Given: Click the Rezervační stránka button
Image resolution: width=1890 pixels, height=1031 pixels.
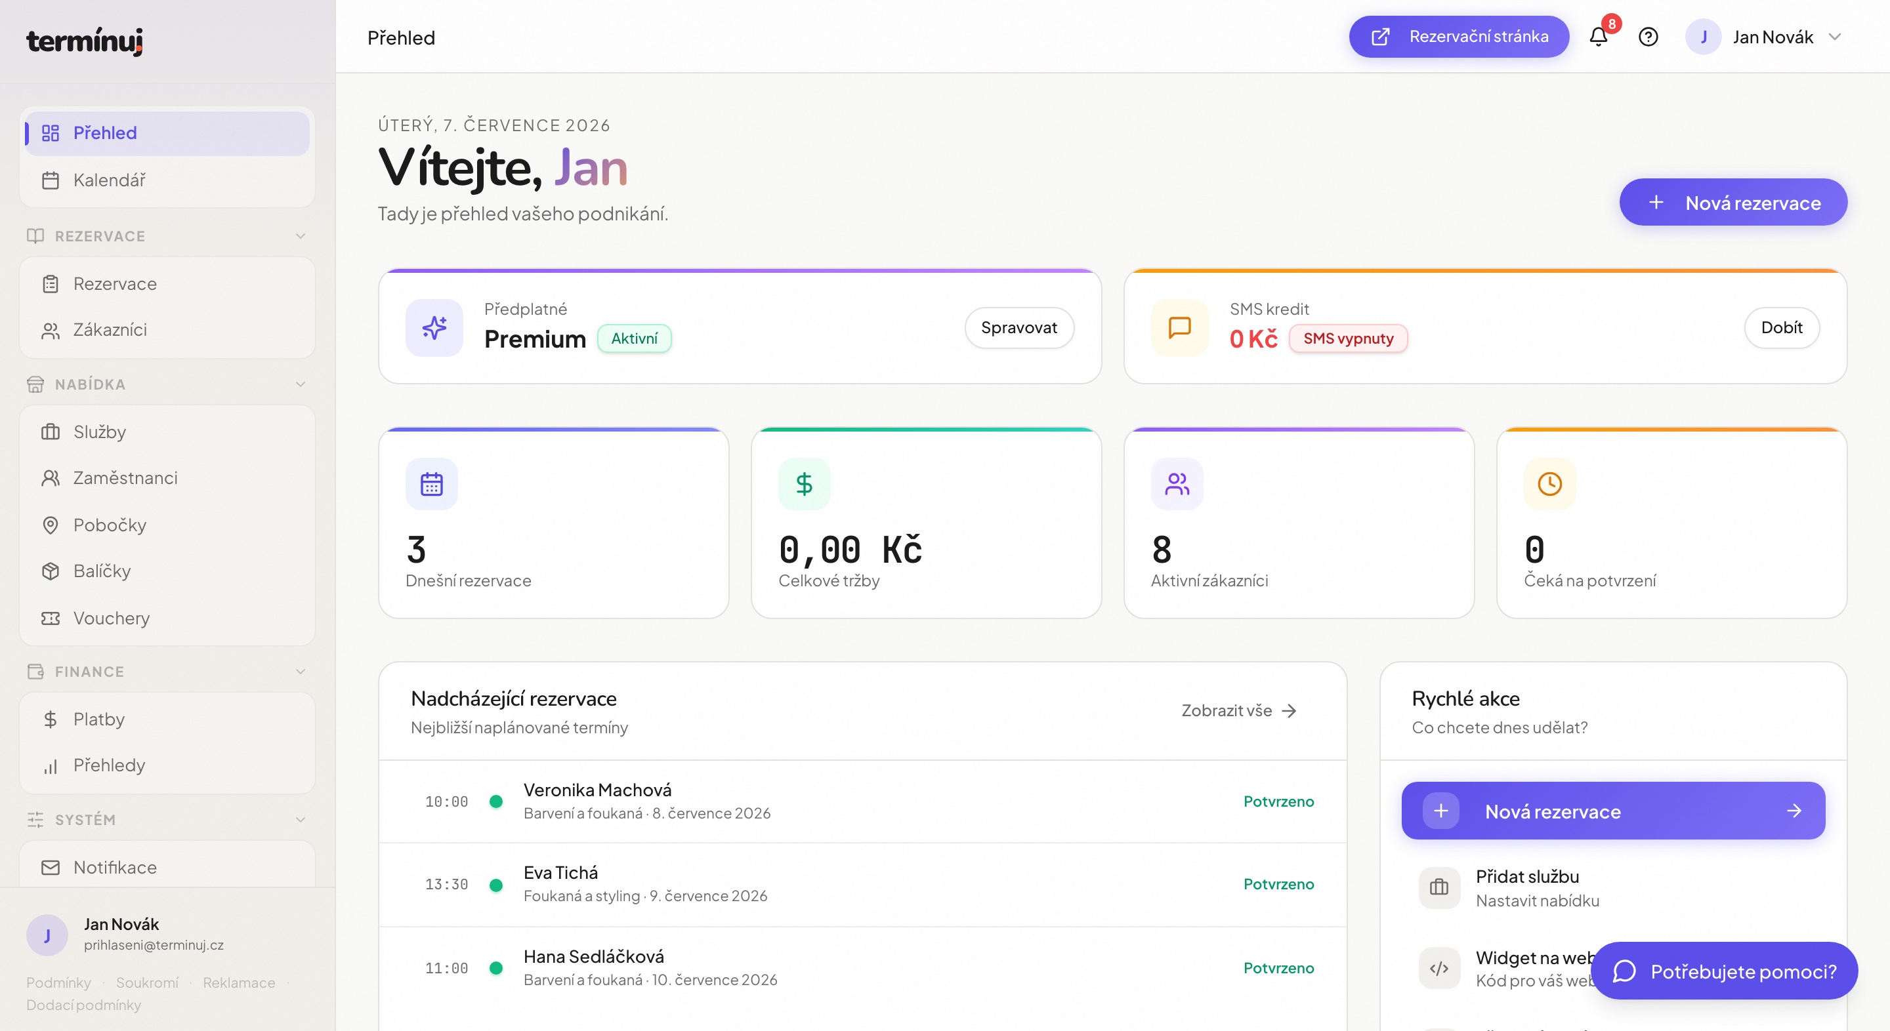Looking at the screenshot, I should pos(1459,37).
